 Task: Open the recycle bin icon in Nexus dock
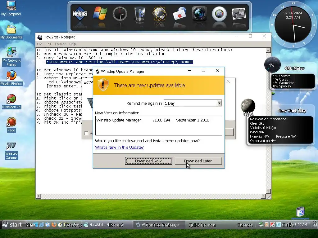140,14
